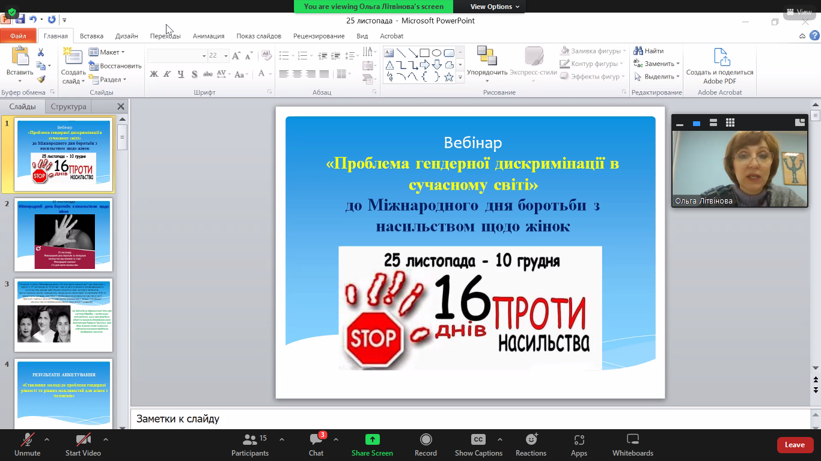
Task: Click the Упорядочить arrange button
Action: [487, 65]
